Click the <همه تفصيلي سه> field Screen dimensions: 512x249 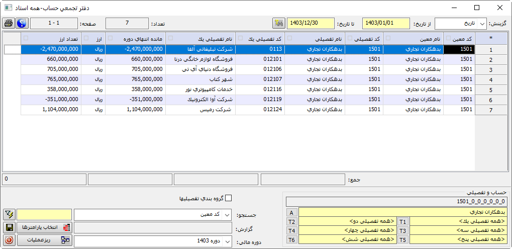click(x=458, y=230)
